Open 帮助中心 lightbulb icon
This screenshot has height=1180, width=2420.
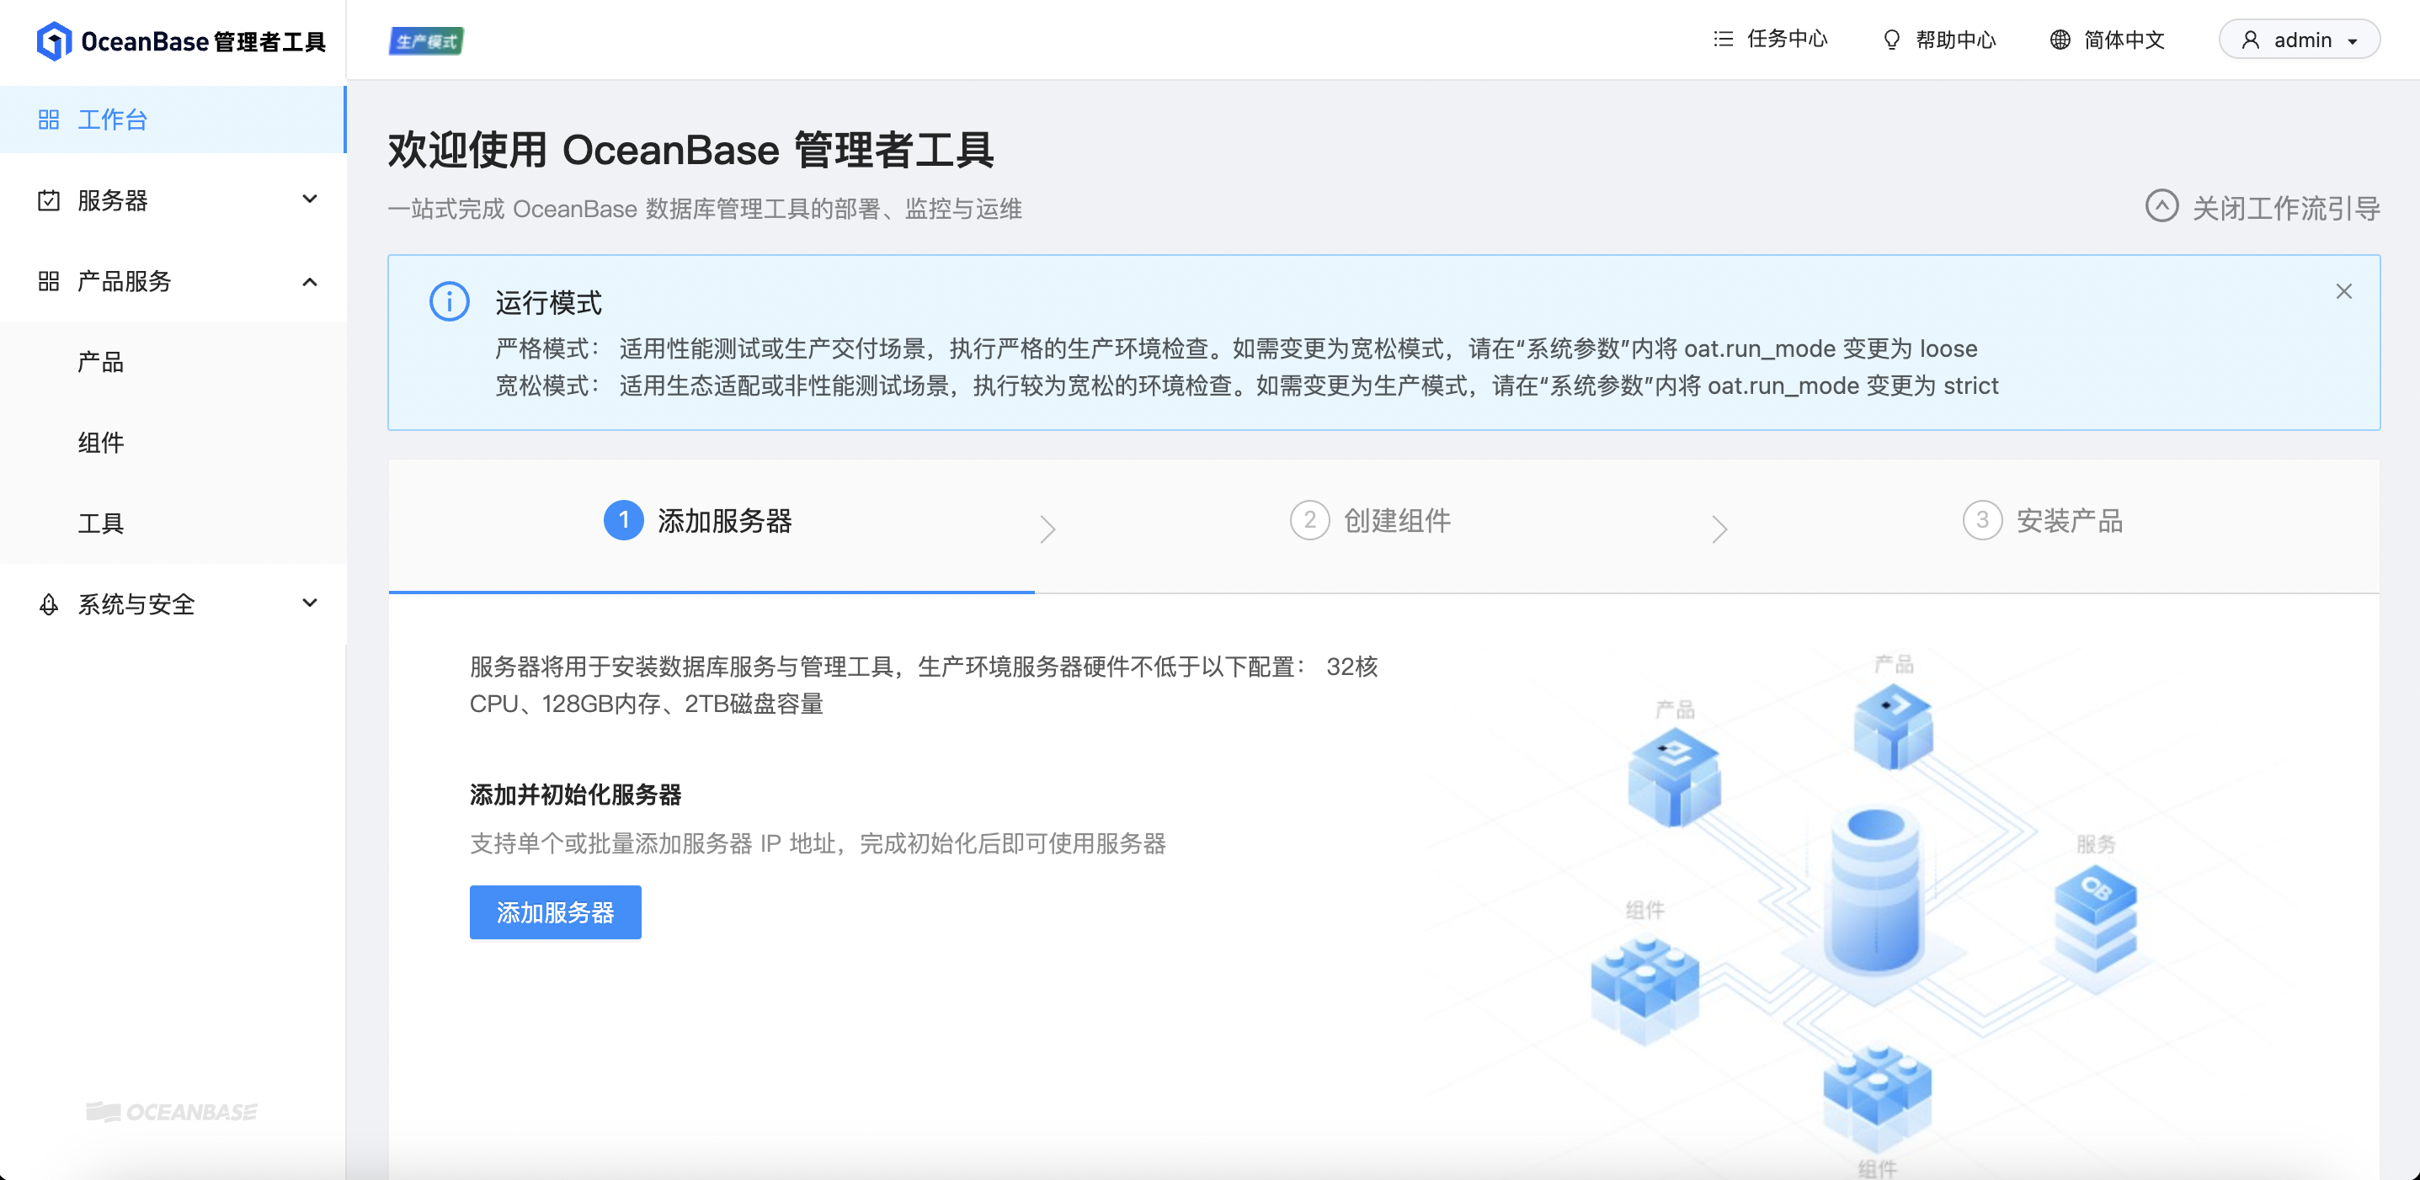click(x=1891, y=40)
